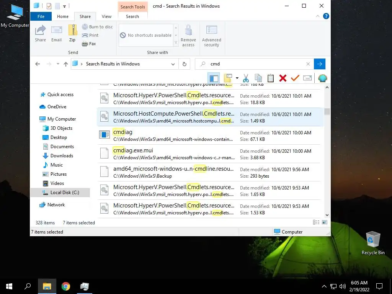This screenshot has height=294, width=392.
Task: Click the Properties quick access toolbar icon
Action: click(x=49, y=6)
